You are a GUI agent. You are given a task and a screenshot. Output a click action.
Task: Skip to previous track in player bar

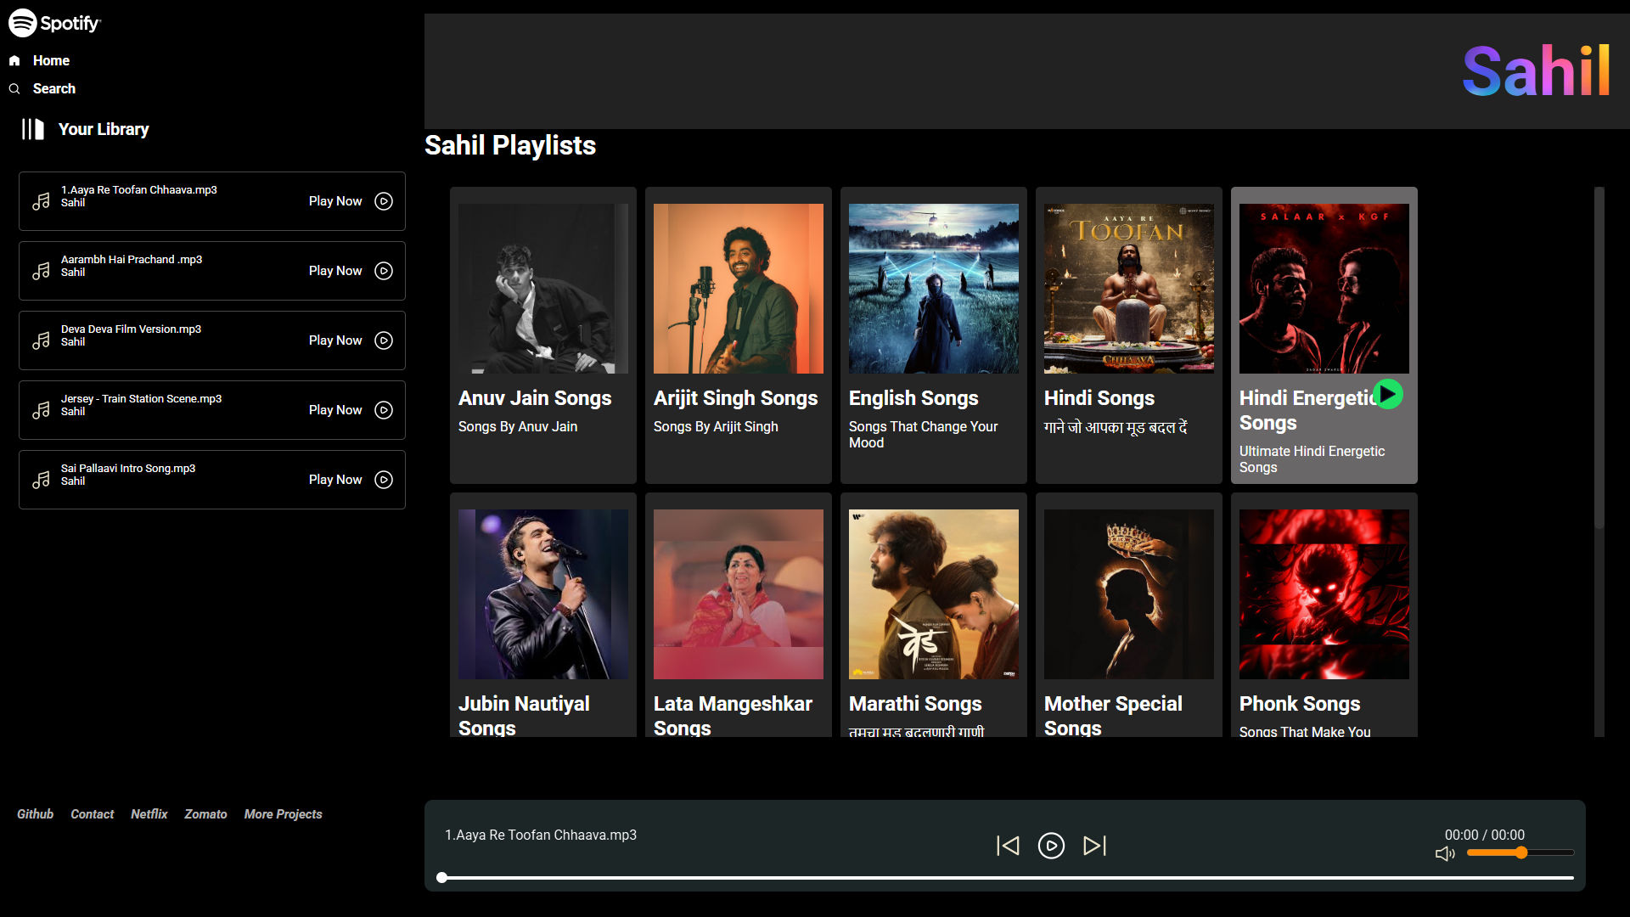[x=1008, y=846]
